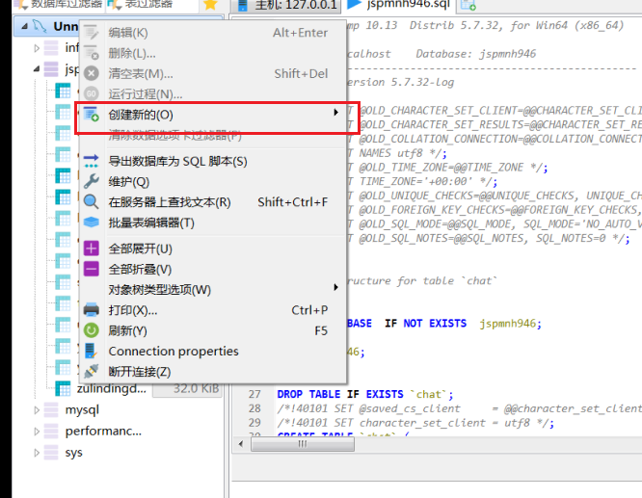Select the performanc... database in tree
642x498 pixels.
103,431
